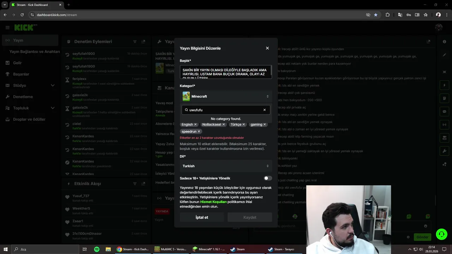This screenshot has width=452, height=254.
Task: Click the lightning bolt quick actions icon
Action: [x=444, y=85]
